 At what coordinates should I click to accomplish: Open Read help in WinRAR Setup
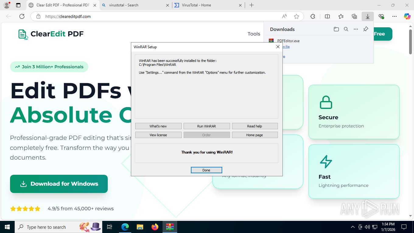(255, 126)
